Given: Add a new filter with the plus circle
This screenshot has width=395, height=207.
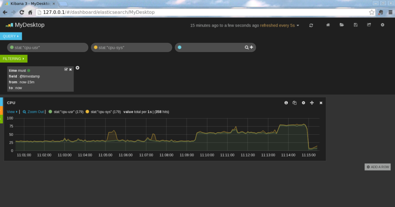Looking at the screenshot, I should click(x=78, y=68).
